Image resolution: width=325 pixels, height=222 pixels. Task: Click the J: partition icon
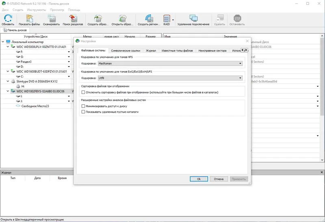(18, 101)
